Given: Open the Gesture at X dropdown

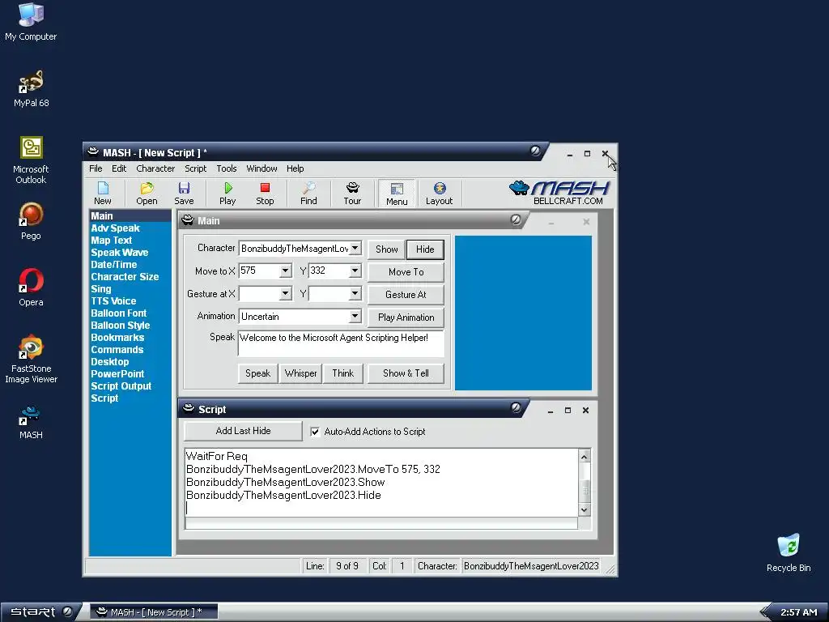Looking at the screenshot, I should pos(285,293).
